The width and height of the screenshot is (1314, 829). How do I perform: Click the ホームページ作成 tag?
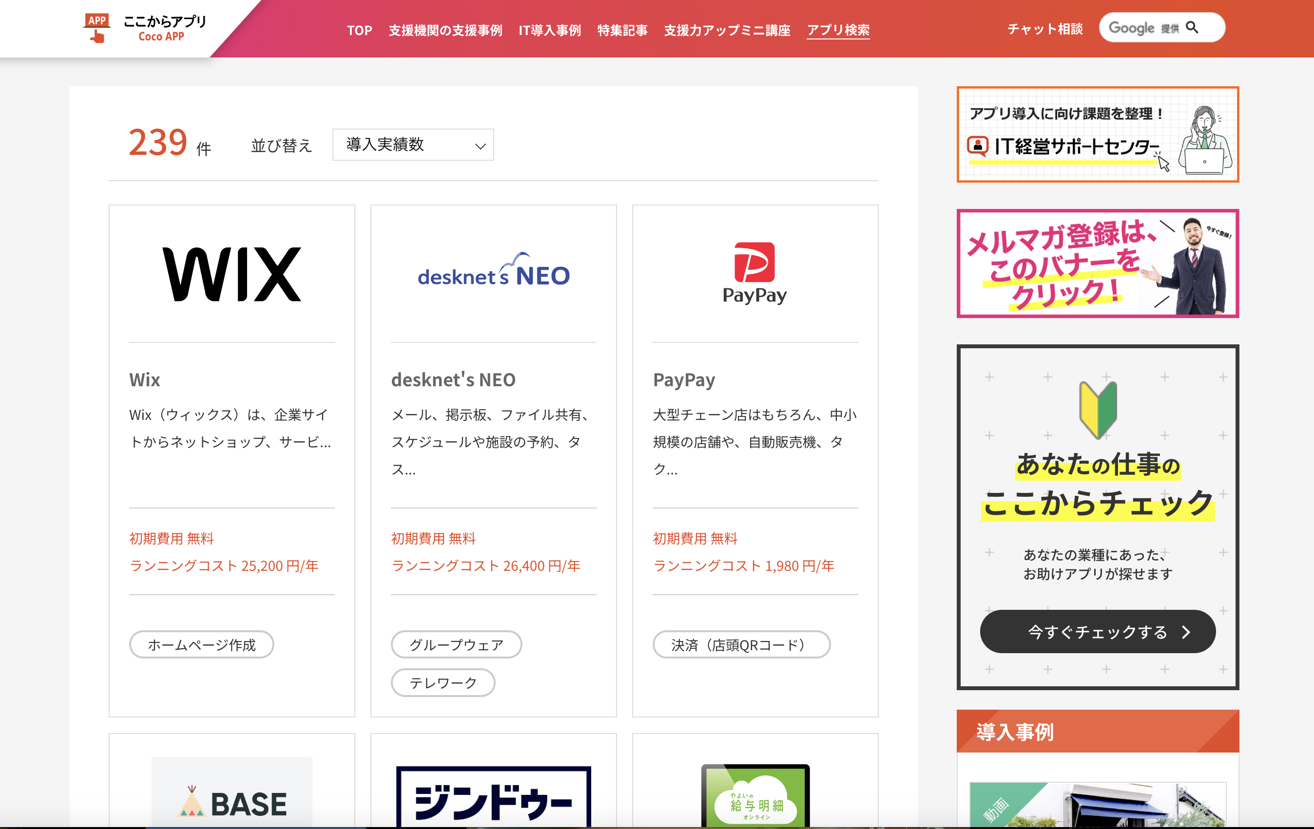coord(201,645)
